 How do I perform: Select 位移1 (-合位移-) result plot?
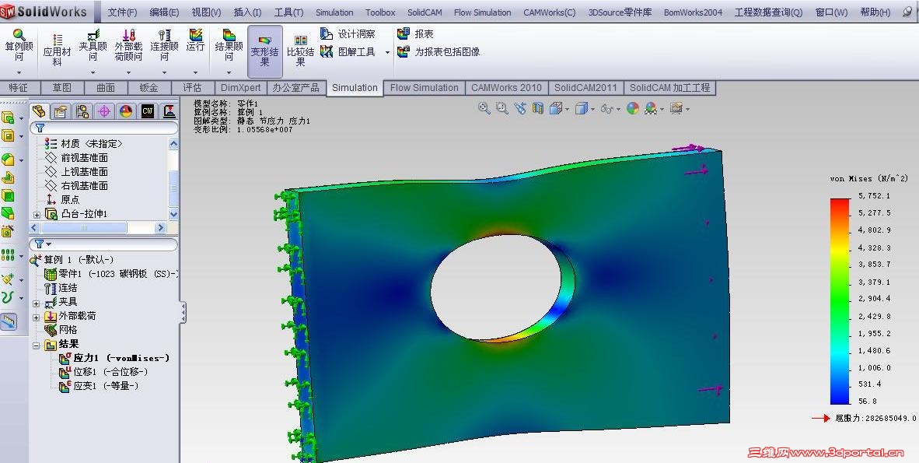[x=103, y=372]
